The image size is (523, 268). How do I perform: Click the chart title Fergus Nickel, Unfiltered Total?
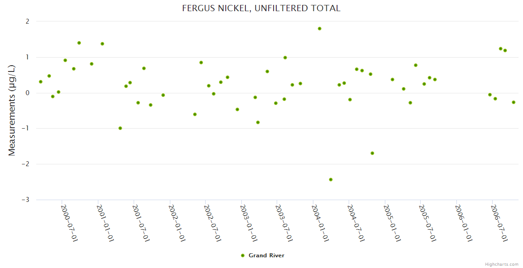pos(261,8)
